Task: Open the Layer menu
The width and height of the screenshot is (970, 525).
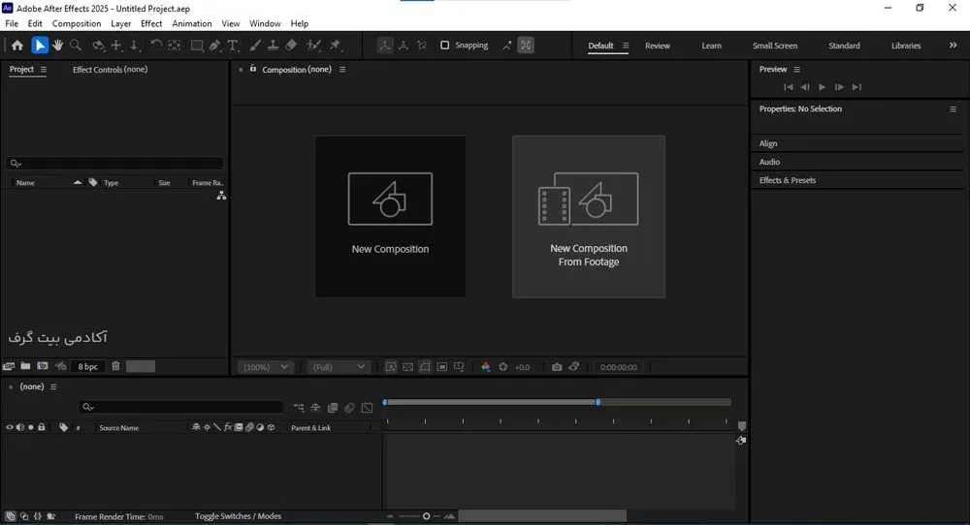Action: coord(120,23)
